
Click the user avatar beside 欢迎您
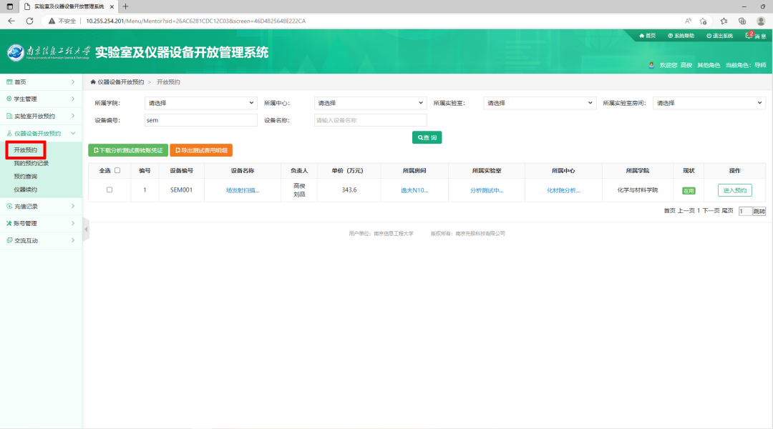point(651,65)
